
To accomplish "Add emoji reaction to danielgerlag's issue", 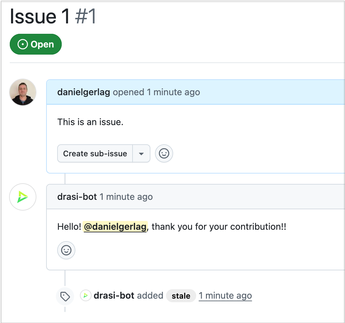I will click(164, 153).
